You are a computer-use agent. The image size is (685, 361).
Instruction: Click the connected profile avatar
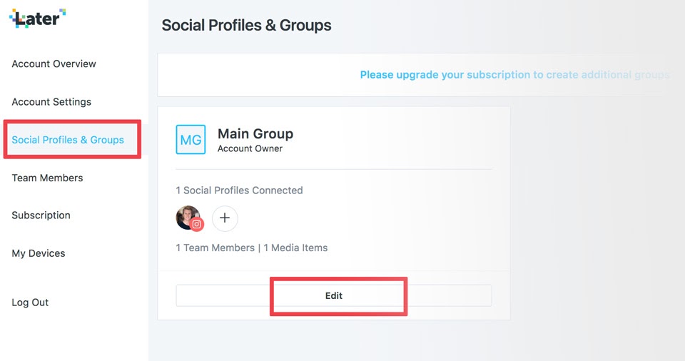pyautogui.click(x=188, y=217)
